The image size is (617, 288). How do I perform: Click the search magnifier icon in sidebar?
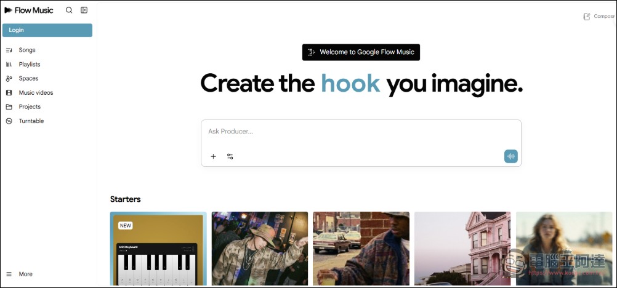(x=69, y=10)
